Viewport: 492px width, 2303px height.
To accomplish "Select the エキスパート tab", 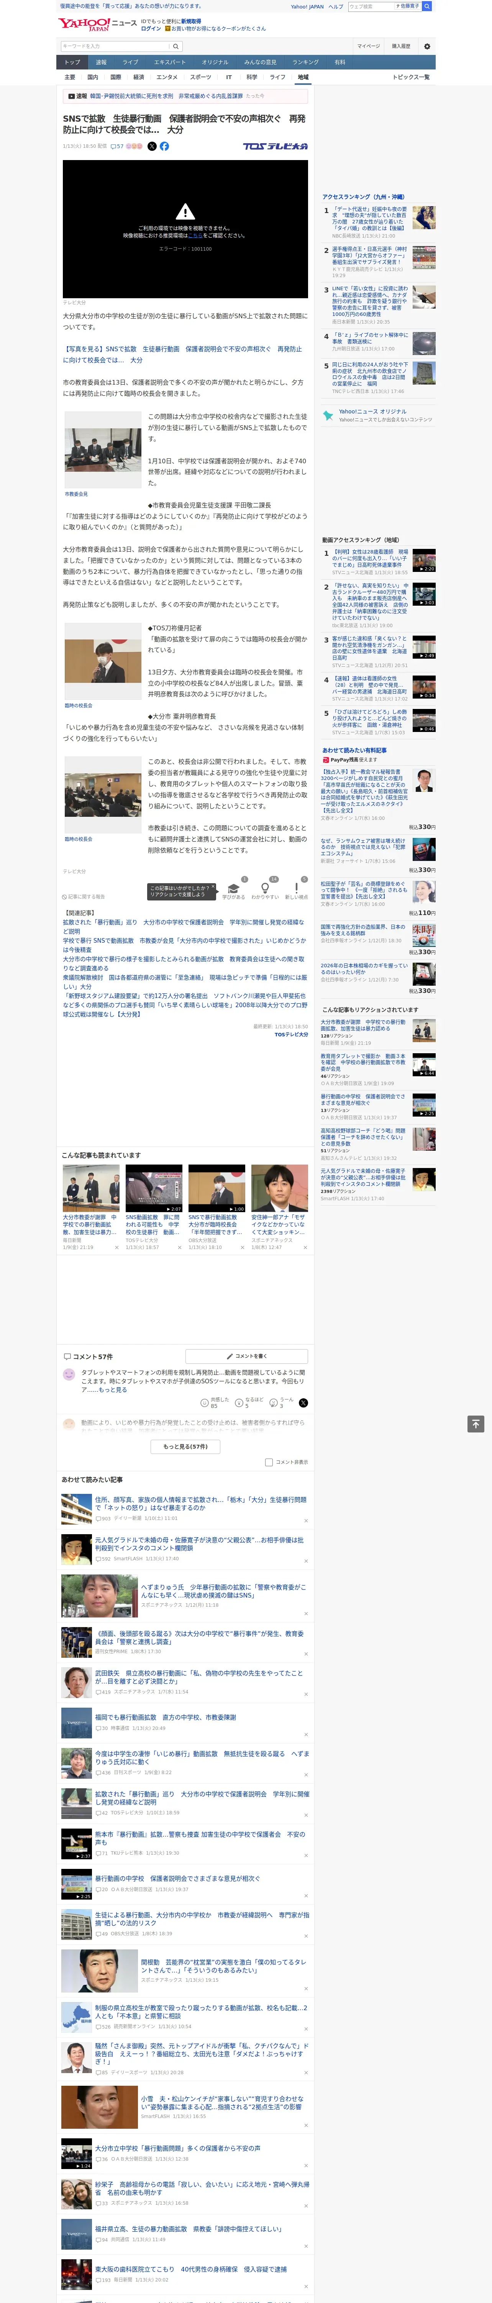I will coord(170,63).
